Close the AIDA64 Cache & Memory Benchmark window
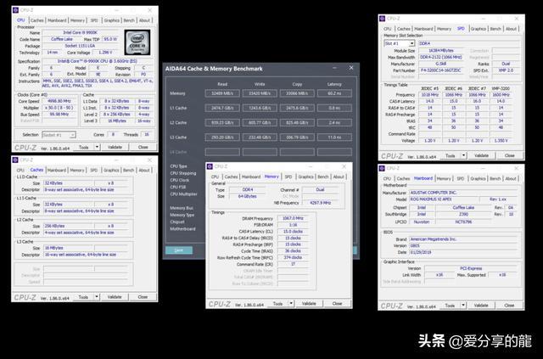 pyautogui.click(x=351, y=68)
